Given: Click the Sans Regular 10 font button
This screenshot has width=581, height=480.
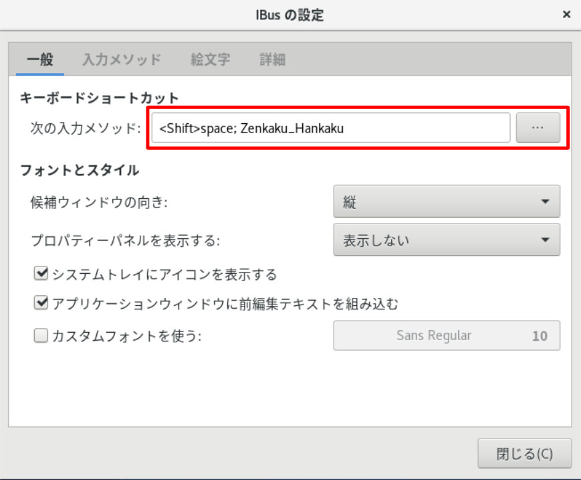Looking at the screenshot, I should coord(447,335).
